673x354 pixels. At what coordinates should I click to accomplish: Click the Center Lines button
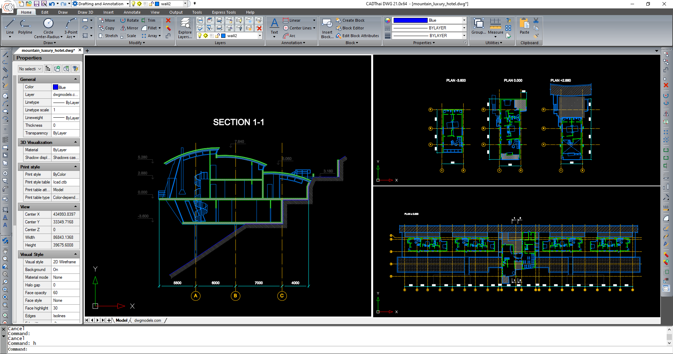[297, 28]
